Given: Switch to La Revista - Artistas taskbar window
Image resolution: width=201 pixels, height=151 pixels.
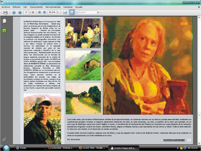Looking at the screenshot, I should pos(61,148).
